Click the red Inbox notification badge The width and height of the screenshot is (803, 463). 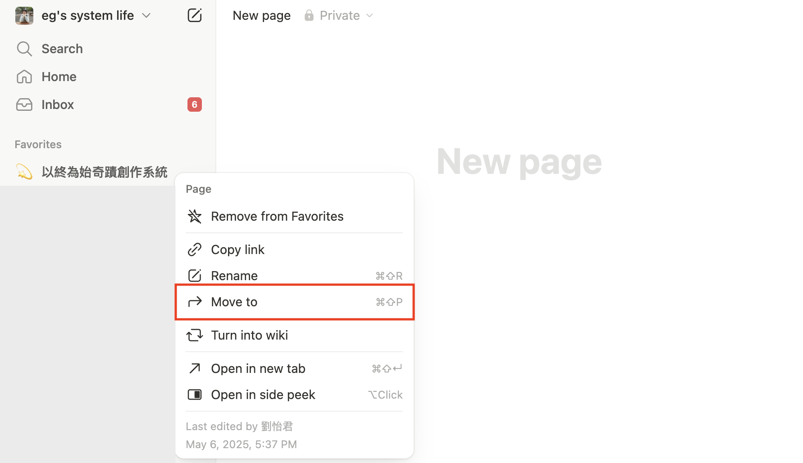[194, 104]
